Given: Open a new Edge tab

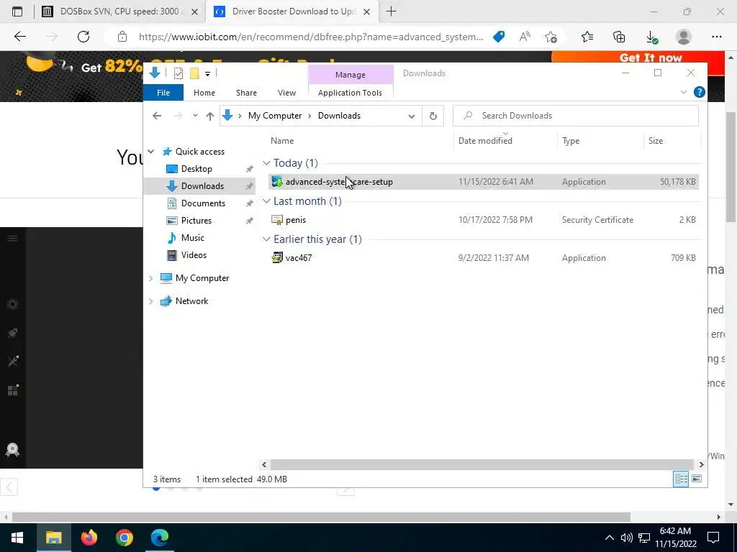Looking at the screenshot, I should (391, 11).
